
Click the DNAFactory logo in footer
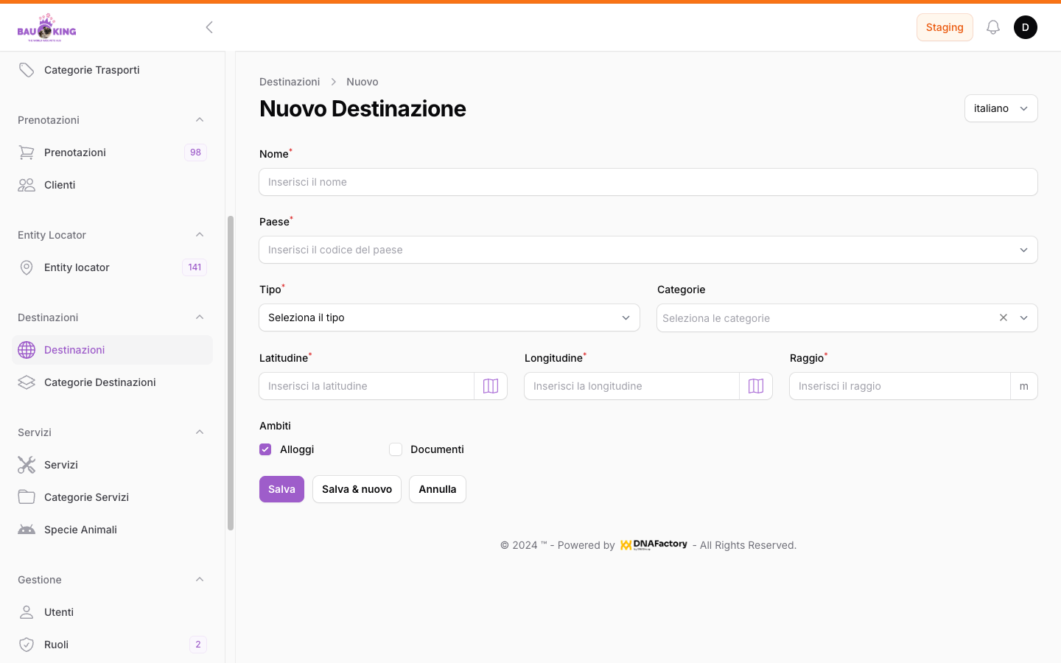654,545
